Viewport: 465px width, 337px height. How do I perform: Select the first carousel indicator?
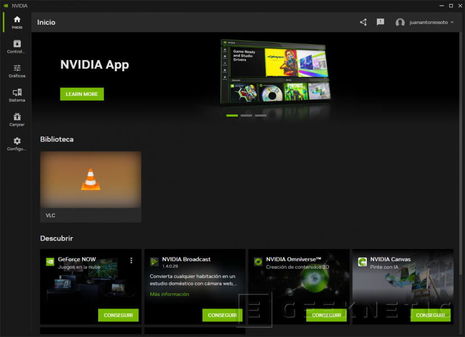[232, 116]
